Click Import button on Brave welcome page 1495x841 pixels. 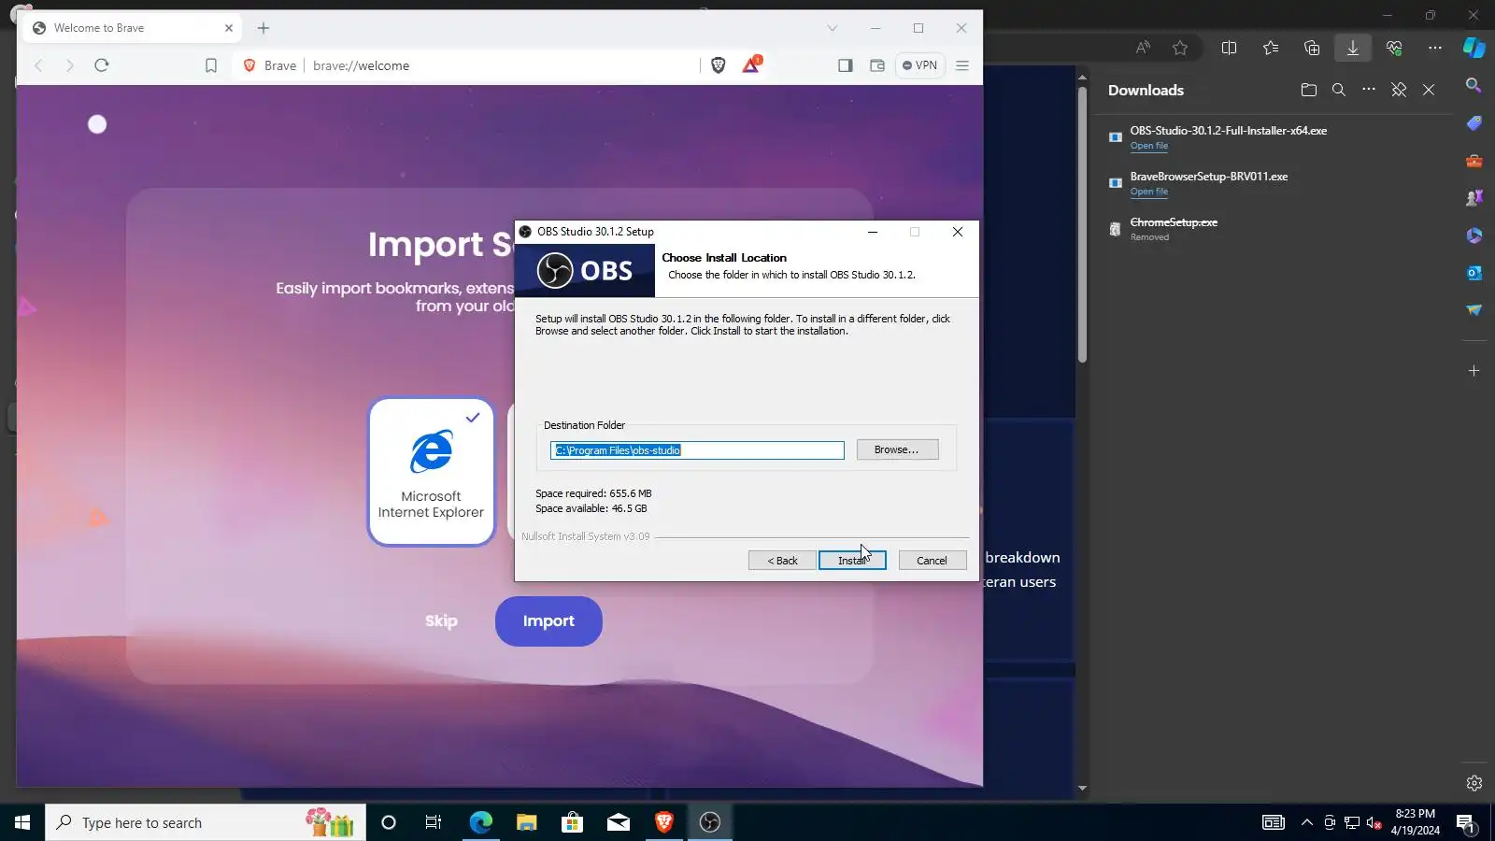pyautogui.click(x=548, y=621)
